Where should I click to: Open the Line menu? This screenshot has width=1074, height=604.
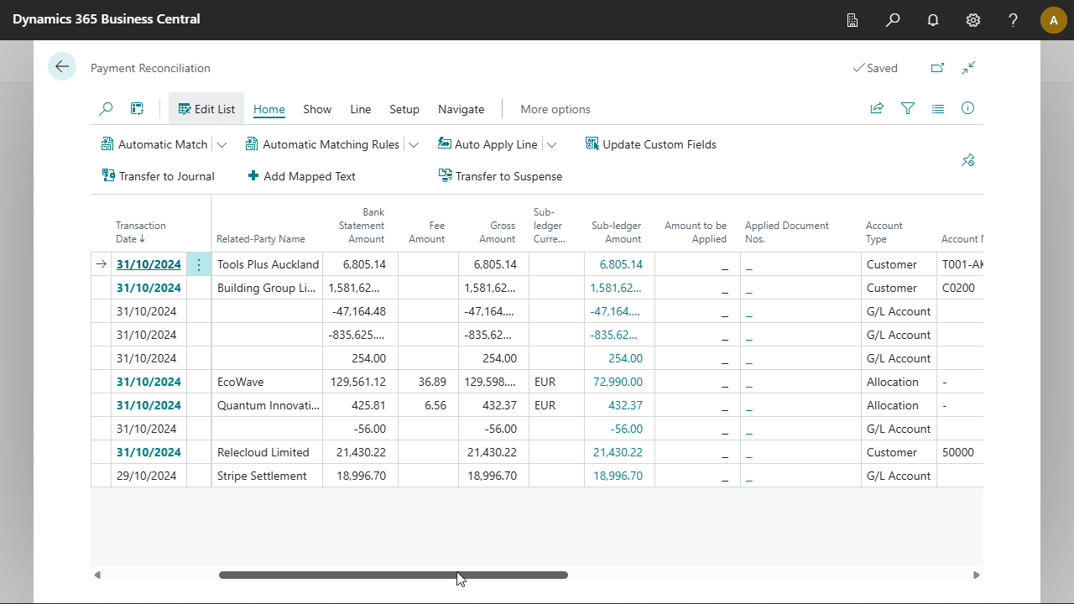click(x=361, y=109)
